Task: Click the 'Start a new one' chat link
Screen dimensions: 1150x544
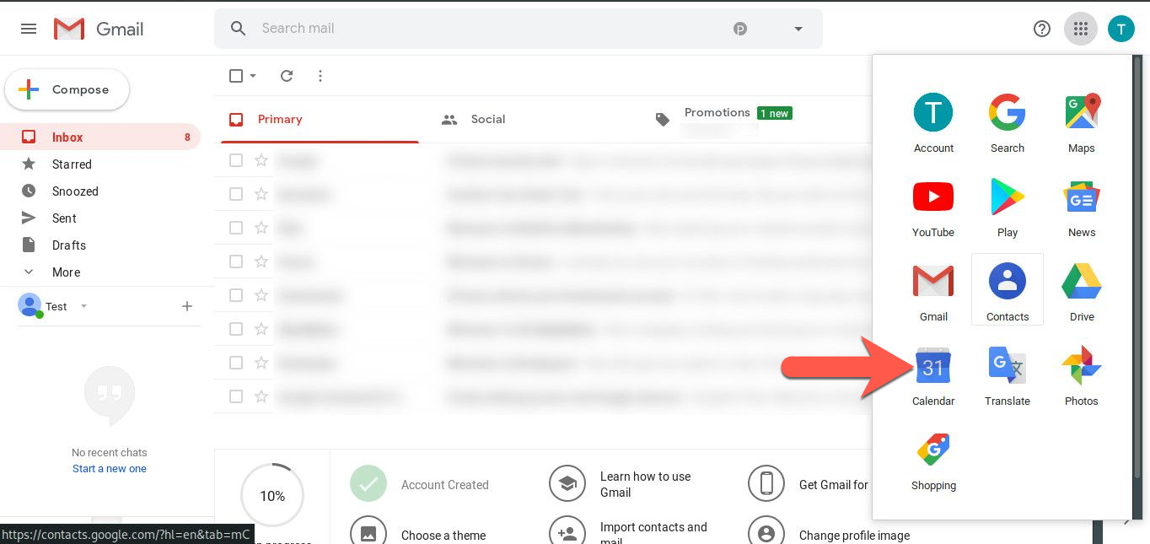Action: pyautogui.click(x=110, y=469)
